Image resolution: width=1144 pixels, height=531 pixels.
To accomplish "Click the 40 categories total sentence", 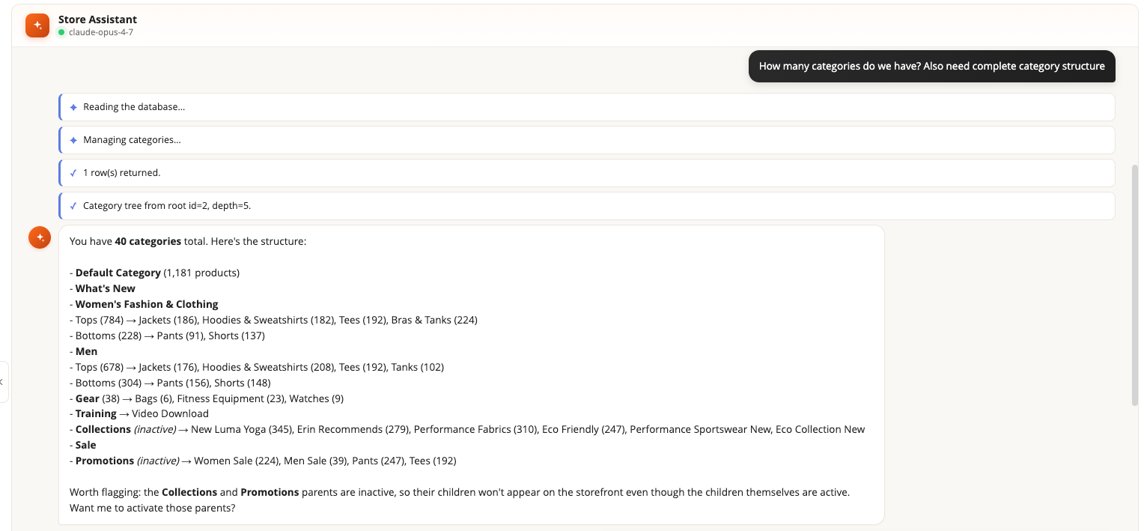I will 188,241.
